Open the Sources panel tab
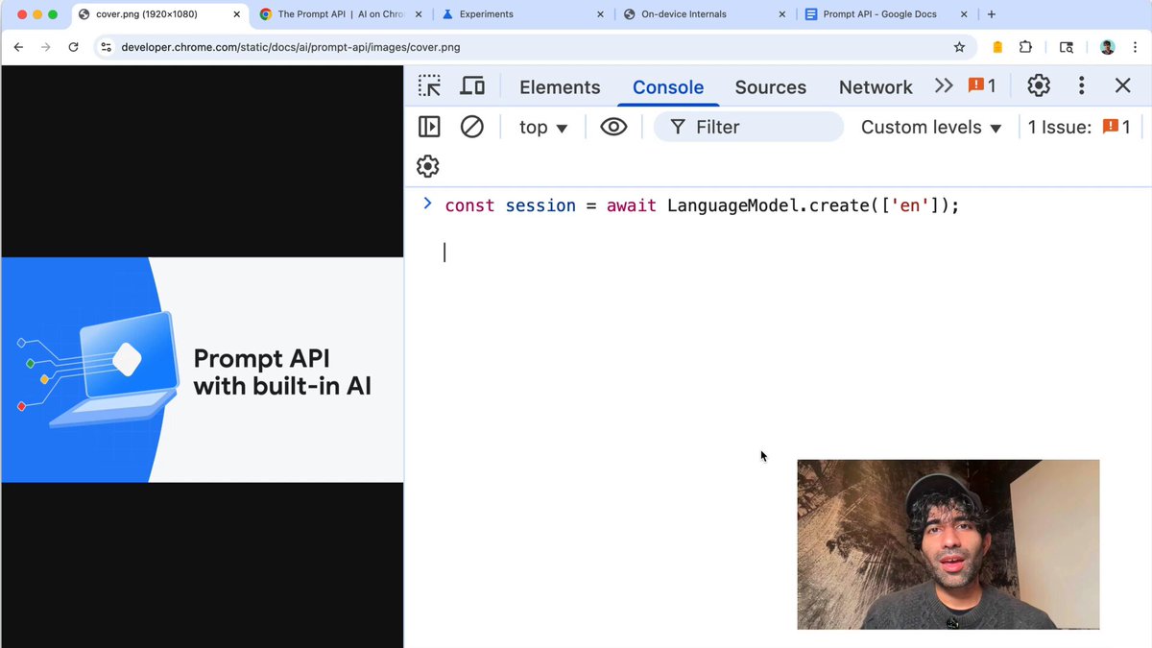 pos(771,87)
